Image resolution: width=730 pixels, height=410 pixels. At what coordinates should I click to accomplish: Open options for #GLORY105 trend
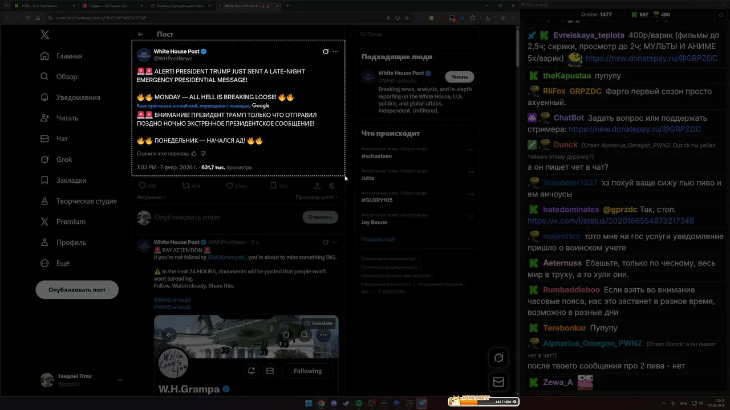click(x=471, y=194)
